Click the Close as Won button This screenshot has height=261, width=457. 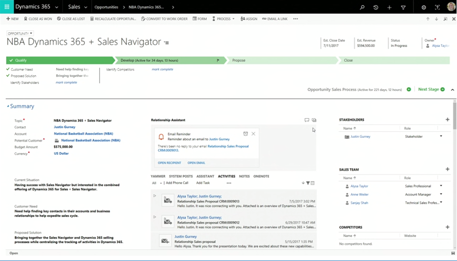click(38, 19)
